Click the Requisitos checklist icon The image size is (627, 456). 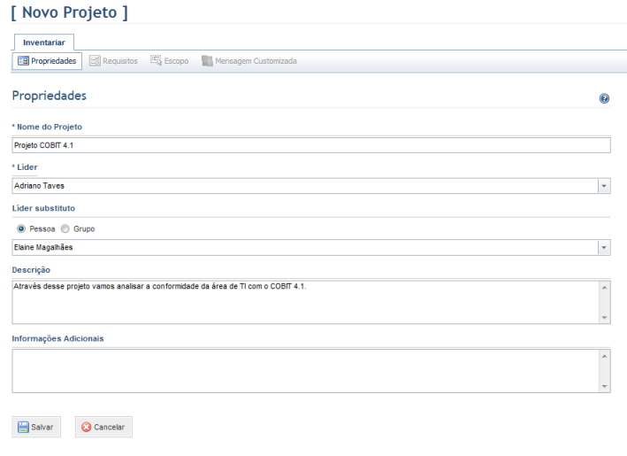95,61
